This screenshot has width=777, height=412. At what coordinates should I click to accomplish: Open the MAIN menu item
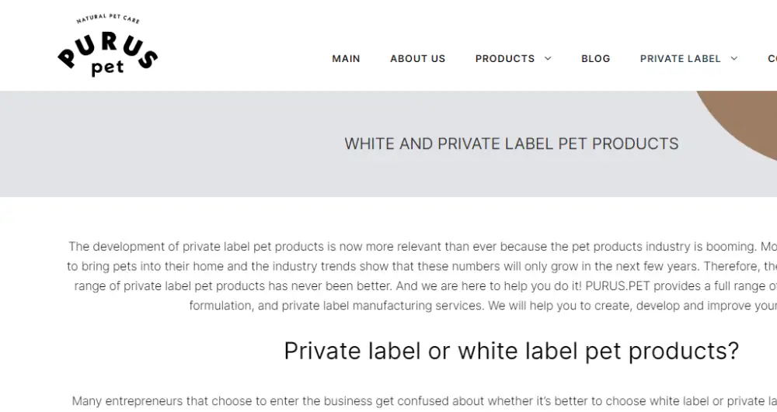point(346,58)
